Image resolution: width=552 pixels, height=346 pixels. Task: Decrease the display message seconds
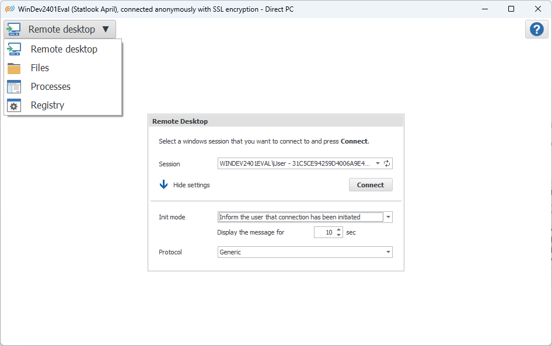pos(339,235)
